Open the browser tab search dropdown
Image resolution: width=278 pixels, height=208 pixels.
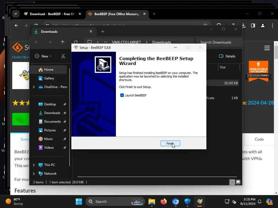pyautogui.click(x=16, y=14)
